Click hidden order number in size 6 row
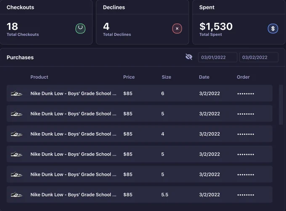The image size is (286, 211). pos(246,94)
